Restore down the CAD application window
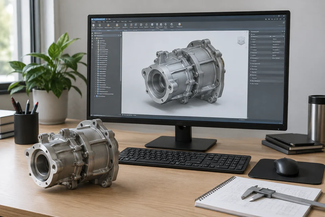The image size is (325, 217). (x=279, y=16)
